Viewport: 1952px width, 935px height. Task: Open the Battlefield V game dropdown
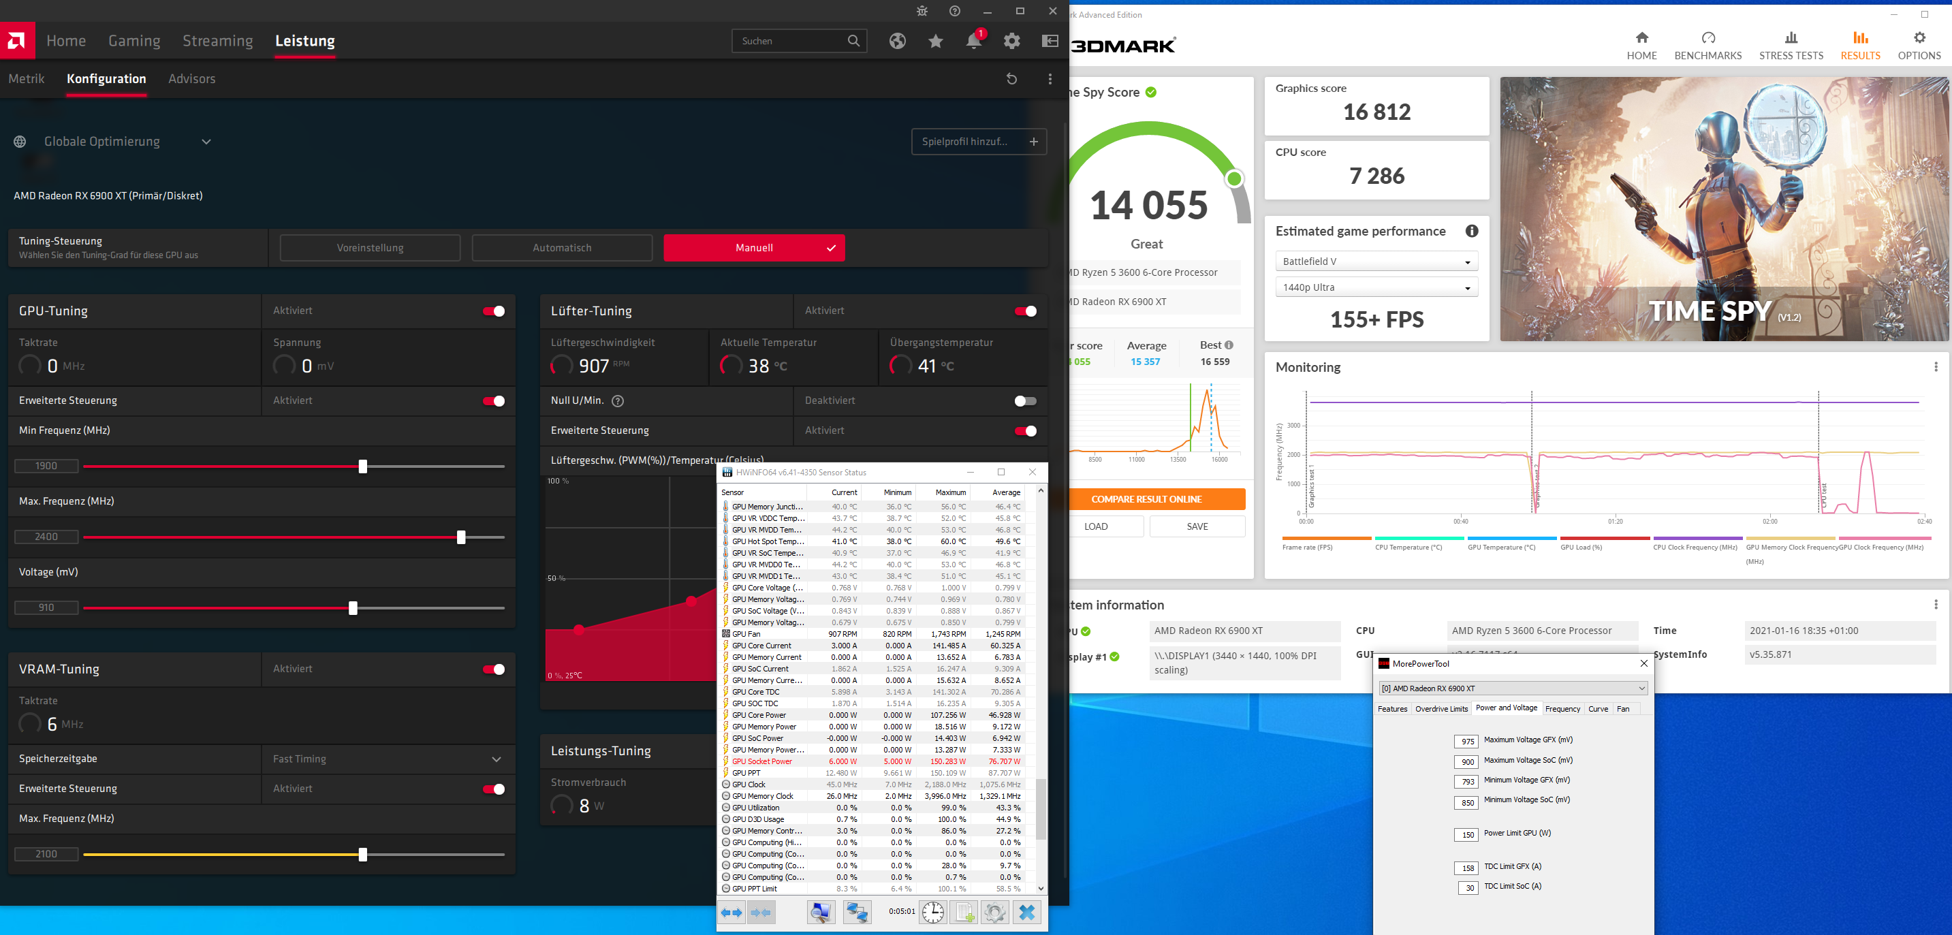click(1376, 262)
